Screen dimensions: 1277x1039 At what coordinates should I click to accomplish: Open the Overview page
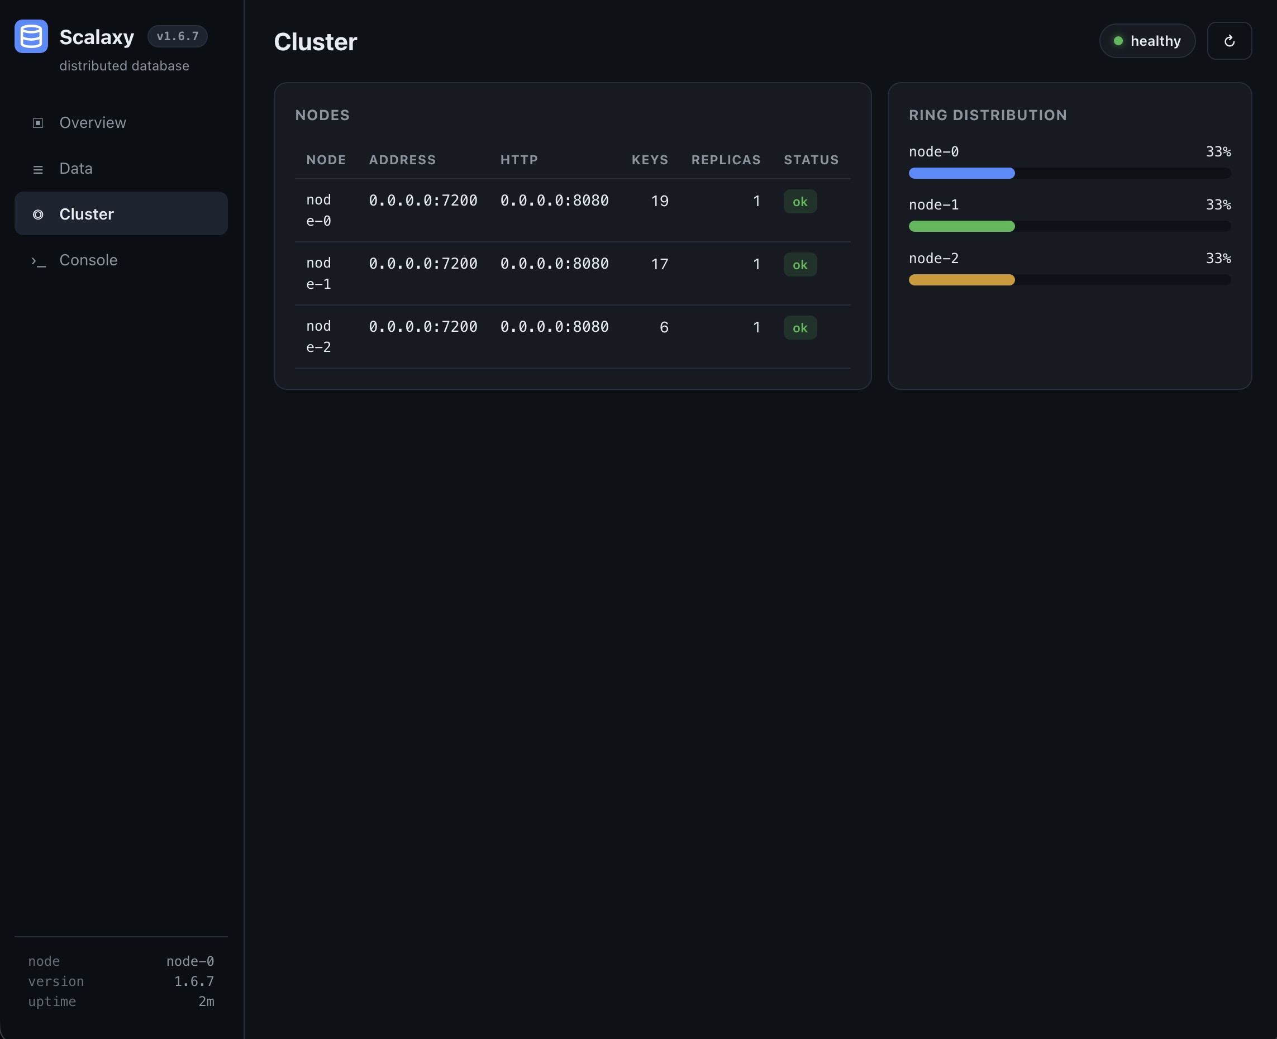pos(121,122)
